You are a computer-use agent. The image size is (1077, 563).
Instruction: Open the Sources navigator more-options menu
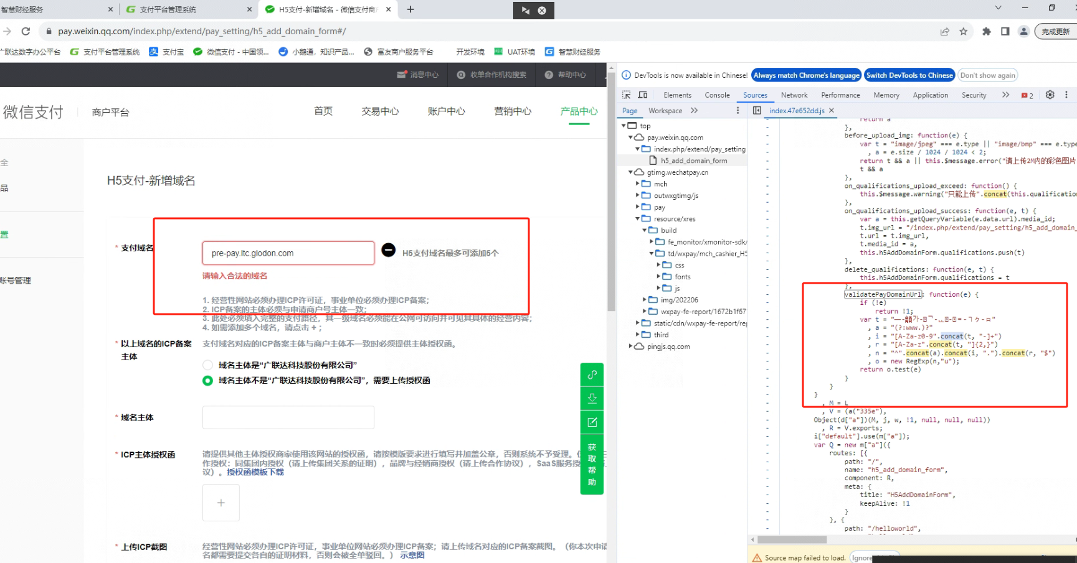point(738,111)
